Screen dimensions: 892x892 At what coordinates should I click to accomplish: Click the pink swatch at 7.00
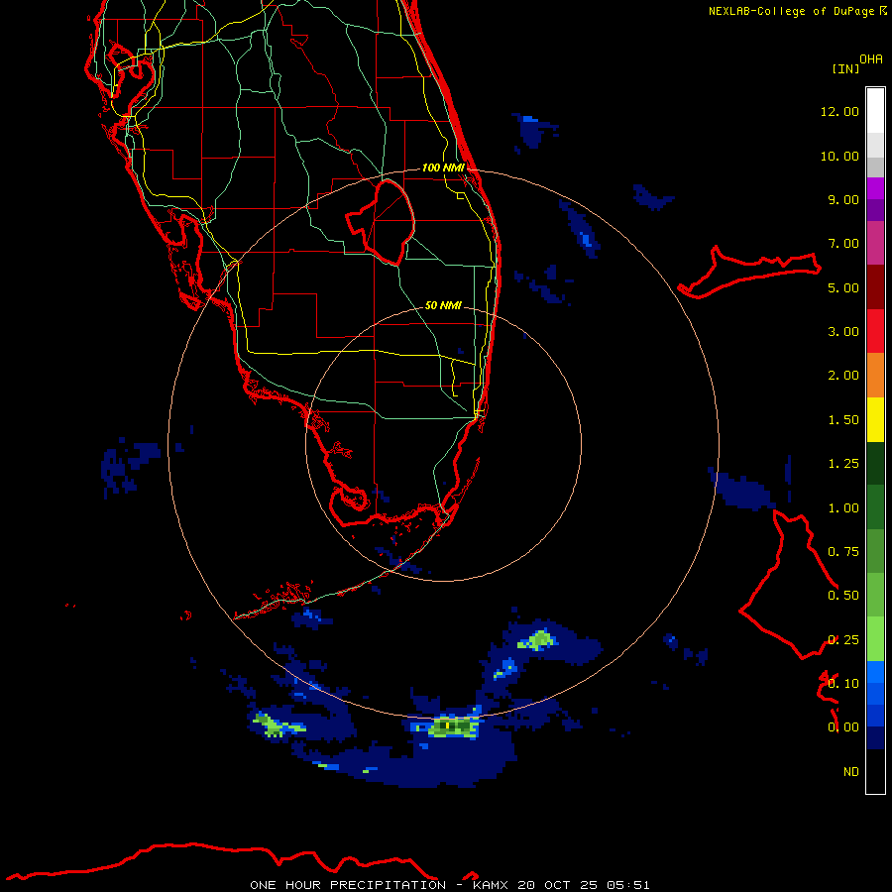[875, 243]
